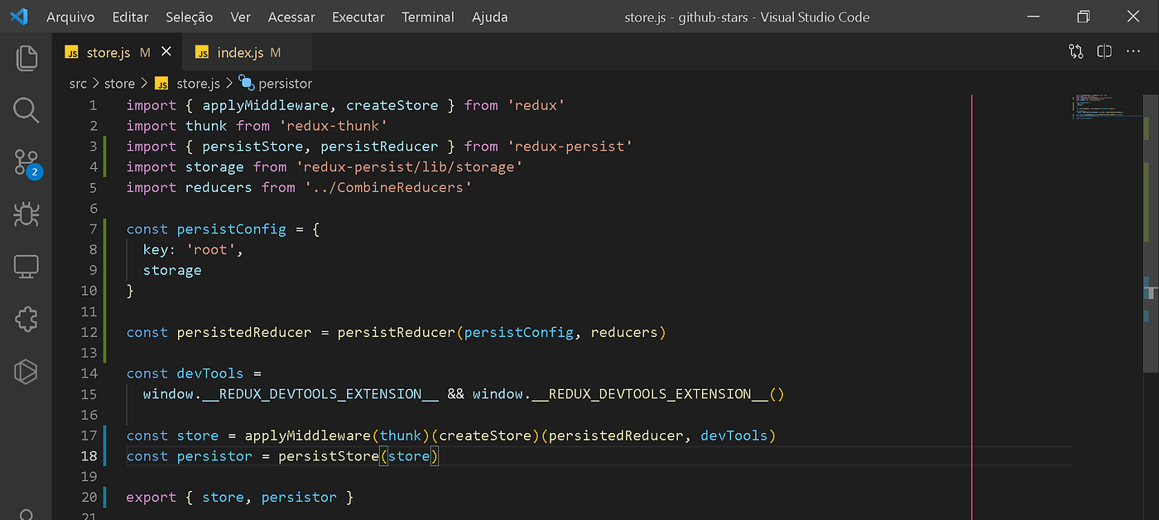The height and width of the screenshot is (520, 1159).
Task: Click the key: 'root' line
Action: pos(193,250)
